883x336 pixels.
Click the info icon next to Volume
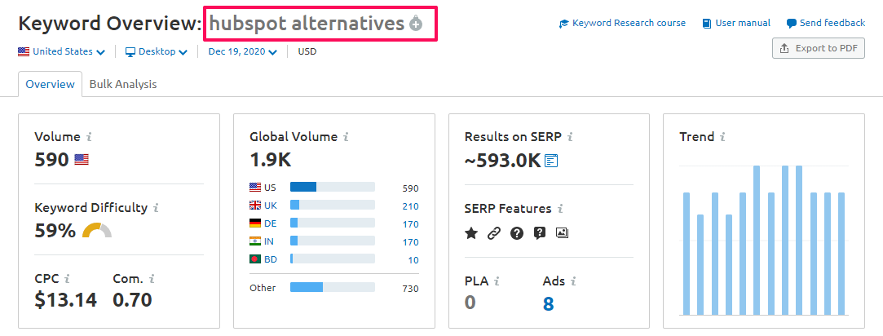coord(89,137)
